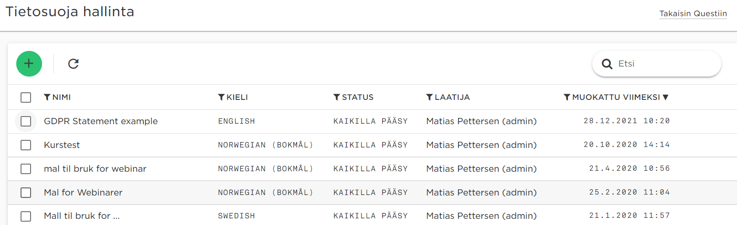
Task: Click the green plus add button
Action: point(29,64)
